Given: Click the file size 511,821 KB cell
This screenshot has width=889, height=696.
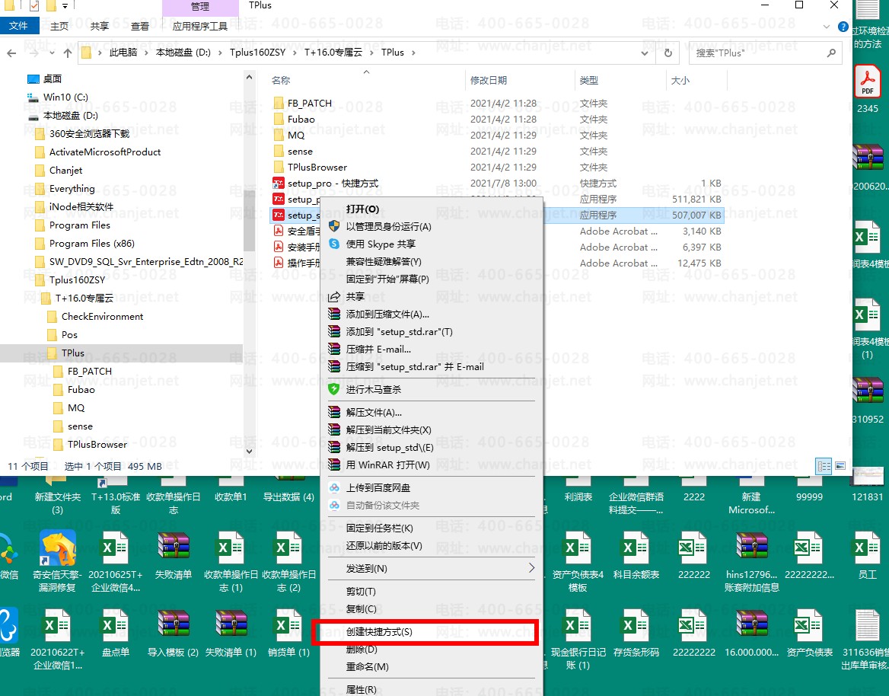Looking at the screenshot, I should pos(696,199).
